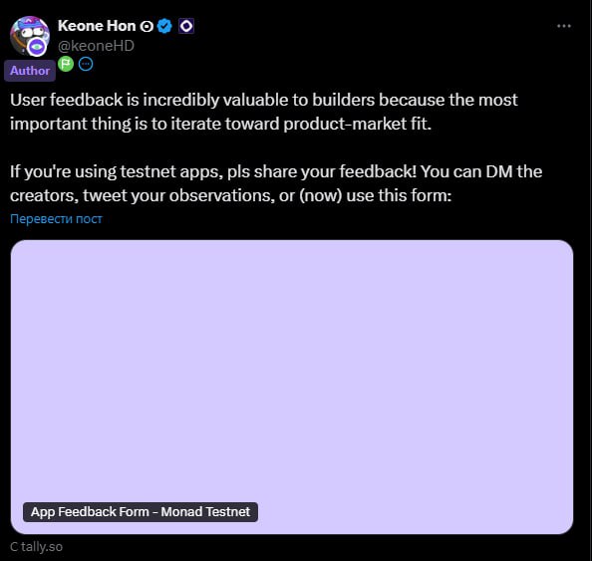Open the @keoneHD handle link
This screenshot has width=592, height=561.
pyautogui.click(x=96, y=46)
